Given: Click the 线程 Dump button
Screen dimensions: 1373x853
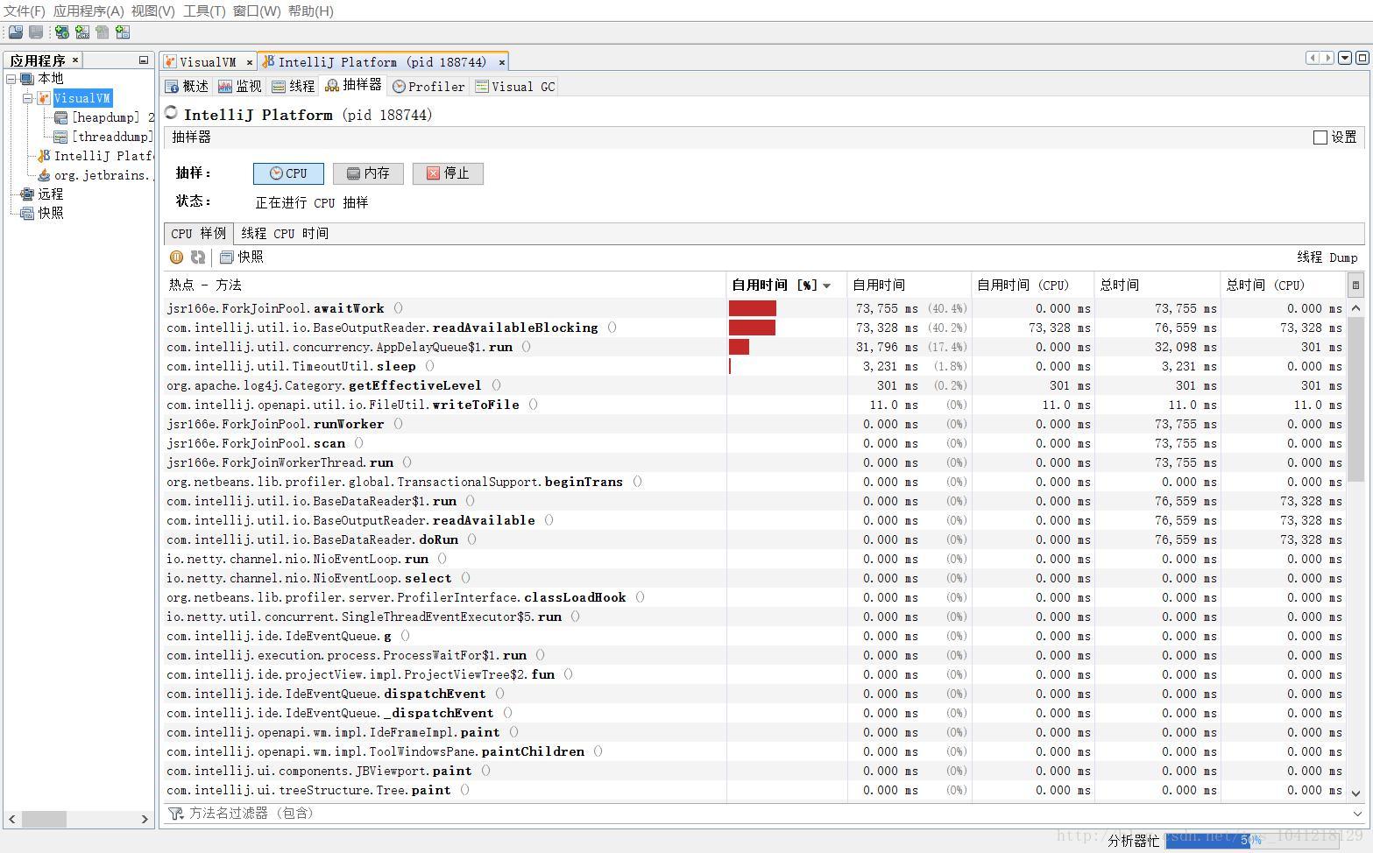Looking at the screenshot, I should 1327,257.
